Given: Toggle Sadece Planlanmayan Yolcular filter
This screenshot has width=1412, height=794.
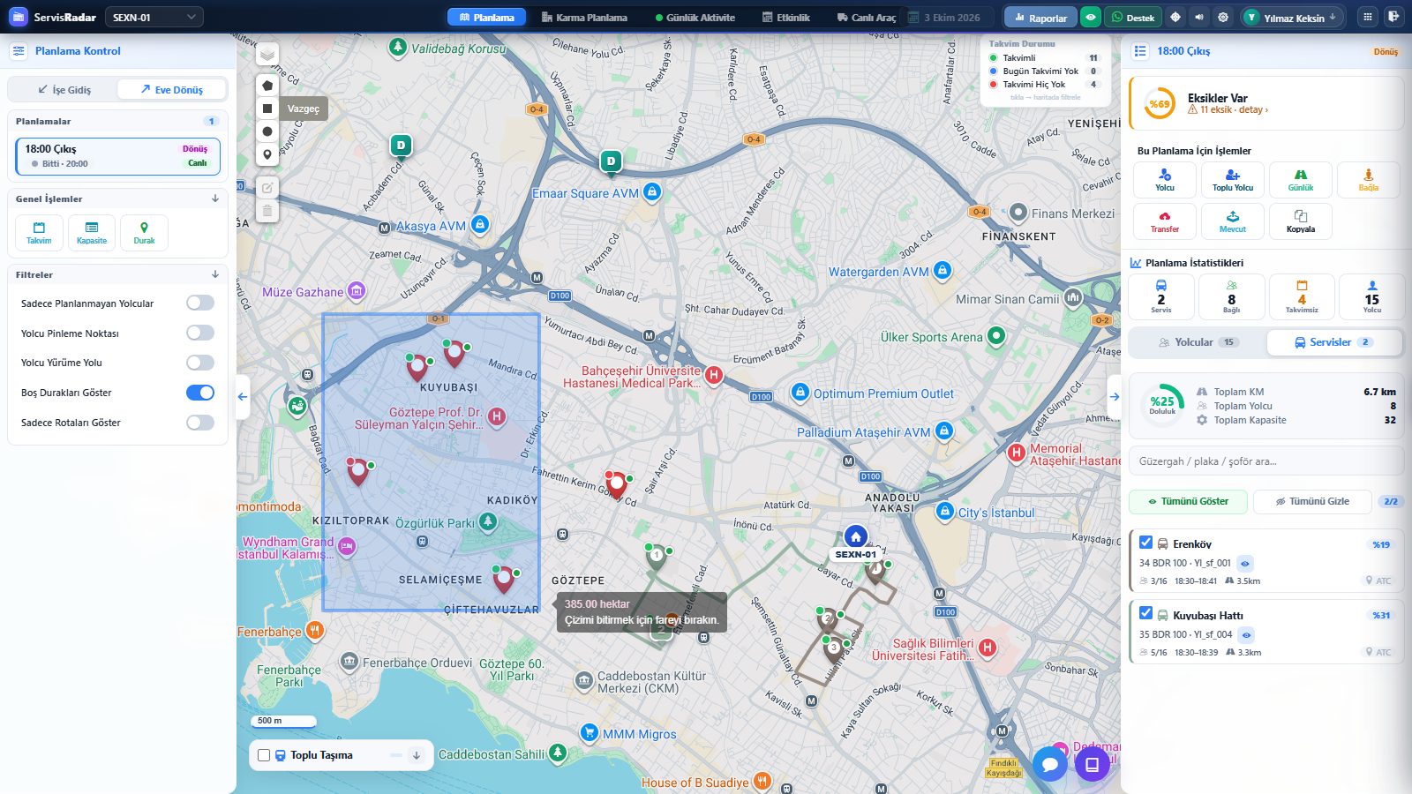Looking at the screenshot, I should (200, 303).
